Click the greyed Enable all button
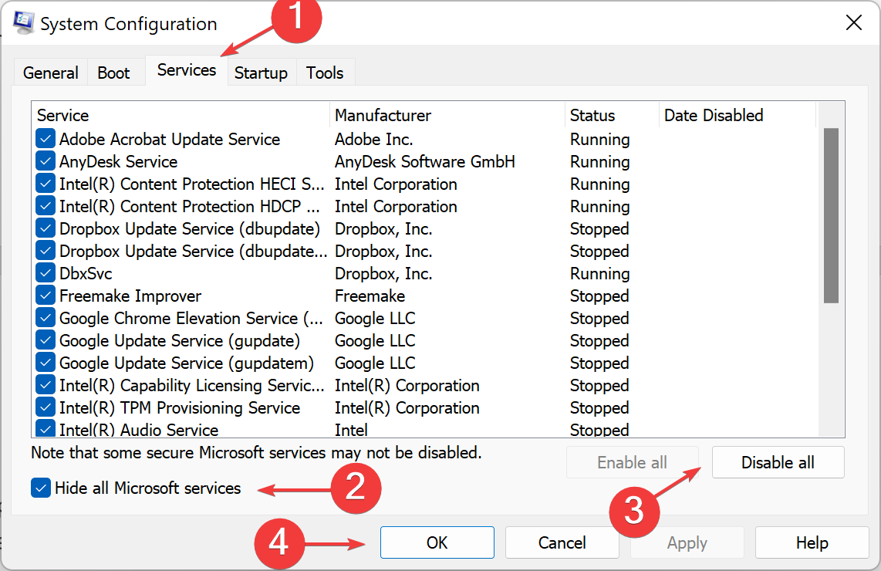 [632, 462]
